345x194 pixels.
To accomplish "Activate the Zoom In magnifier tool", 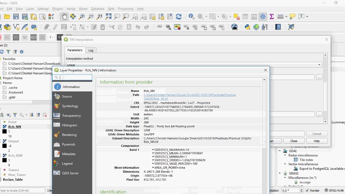I will 82,16.
